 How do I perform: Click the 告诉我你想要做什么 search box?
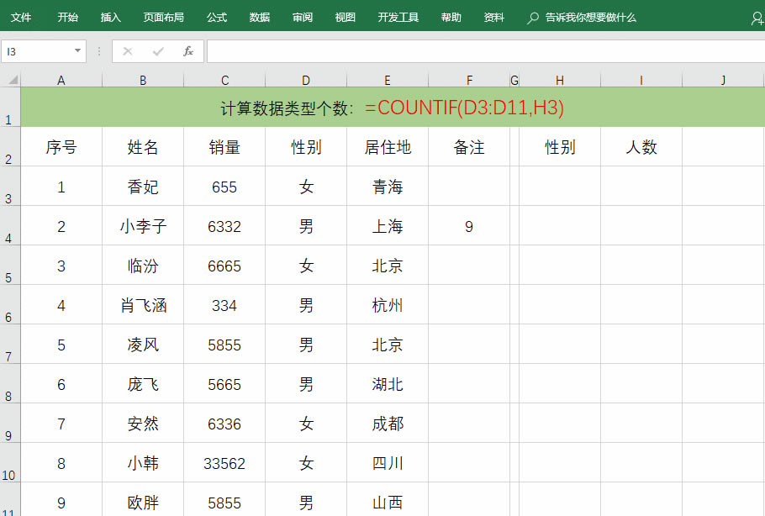[x=590, y=18]
